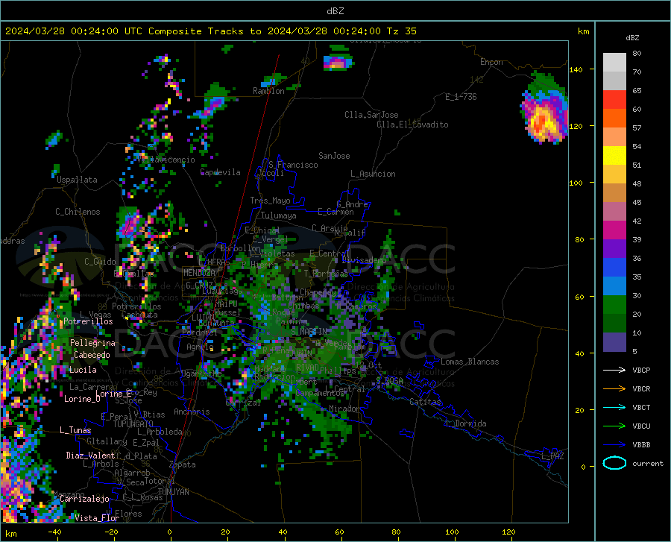The image size is (671, 542).
Task: Pick the yellow 51-54 dBZ legend swatch
Action: point(614,155)
